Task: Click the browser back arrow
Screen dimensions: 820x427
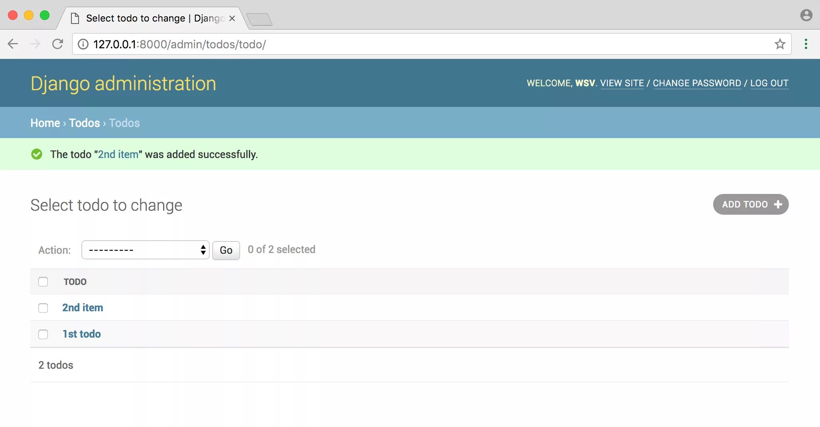Action: 13,44
